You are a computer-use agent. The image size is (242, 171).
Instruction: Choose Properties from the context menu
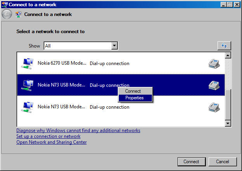(x=134, y=98)
